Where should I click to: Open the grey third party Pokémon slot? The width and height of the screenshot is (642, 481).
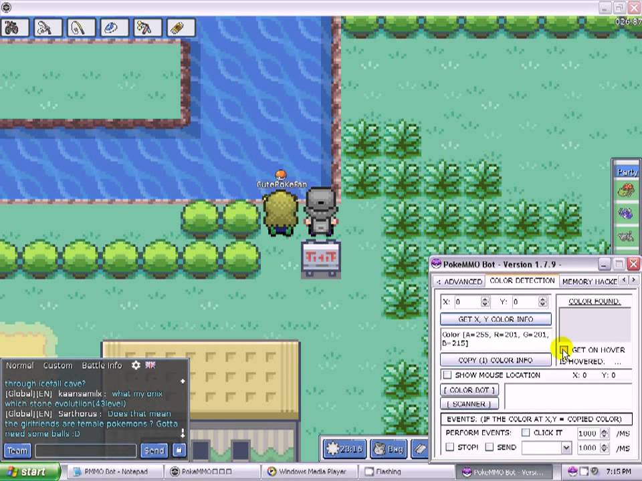tap(626, 236)
